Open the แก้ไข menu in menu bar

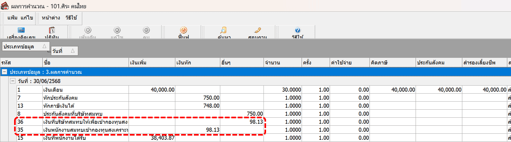(x=27, y=18)
